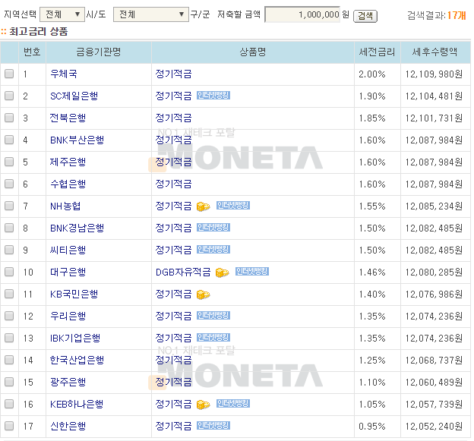Click the 저축할 금액 input field
Viewport: 474px width, 441px height.
click(302, 14)
